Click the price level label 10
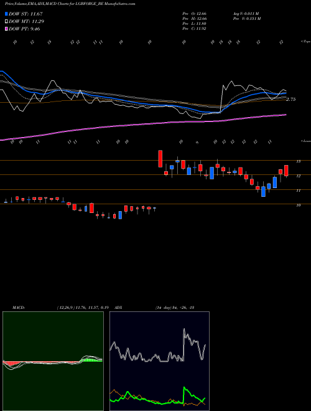 coord(299,205)
